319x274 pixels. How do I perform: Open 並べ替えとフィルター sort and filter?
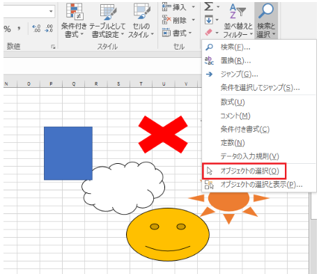click(238, 20)
